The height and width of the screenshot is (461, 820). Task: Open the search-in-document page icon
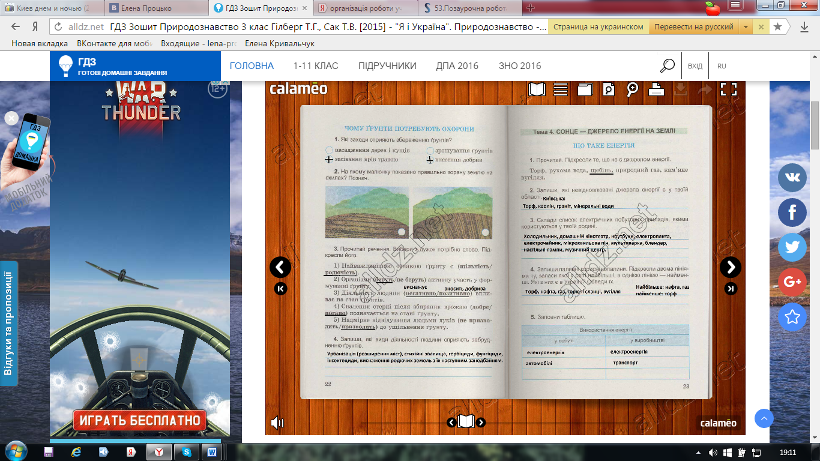609,89
